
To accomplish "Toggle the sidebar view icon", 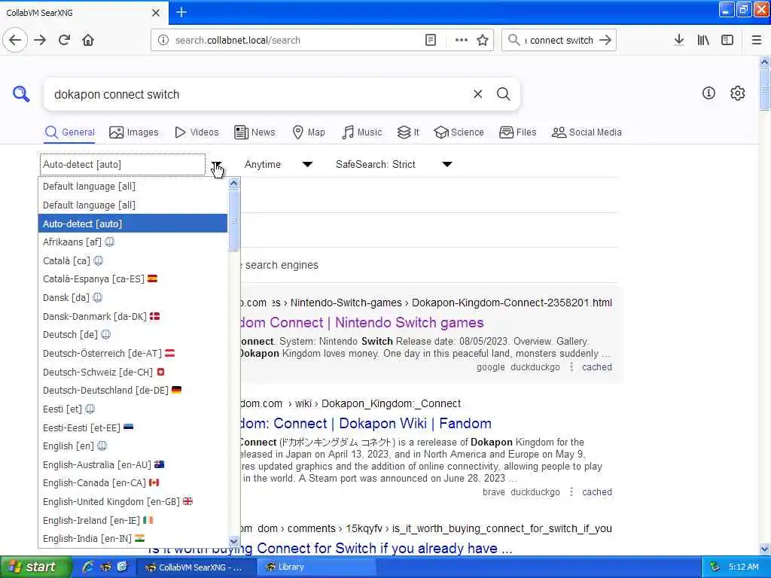I will [727, 40].
